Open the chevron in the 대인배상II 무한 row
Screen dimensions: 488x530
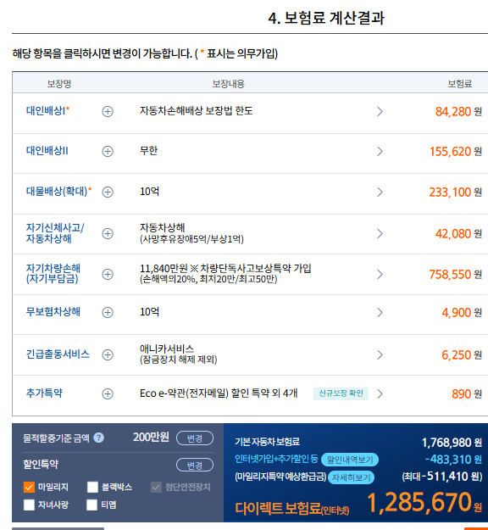tap(380, 152)
